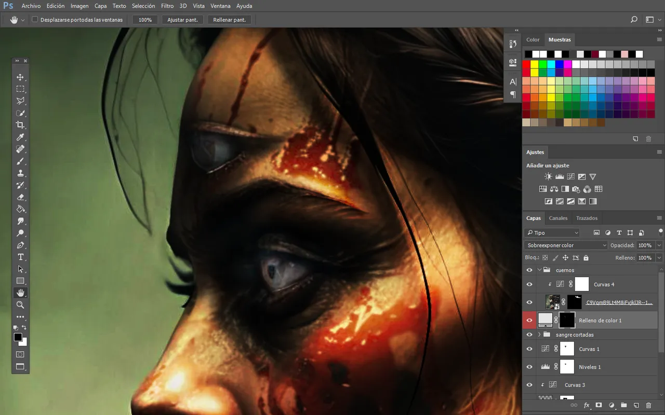Select the Eraser tool
Viewport: 665px width, 415px height.
(x=20, y=197)
